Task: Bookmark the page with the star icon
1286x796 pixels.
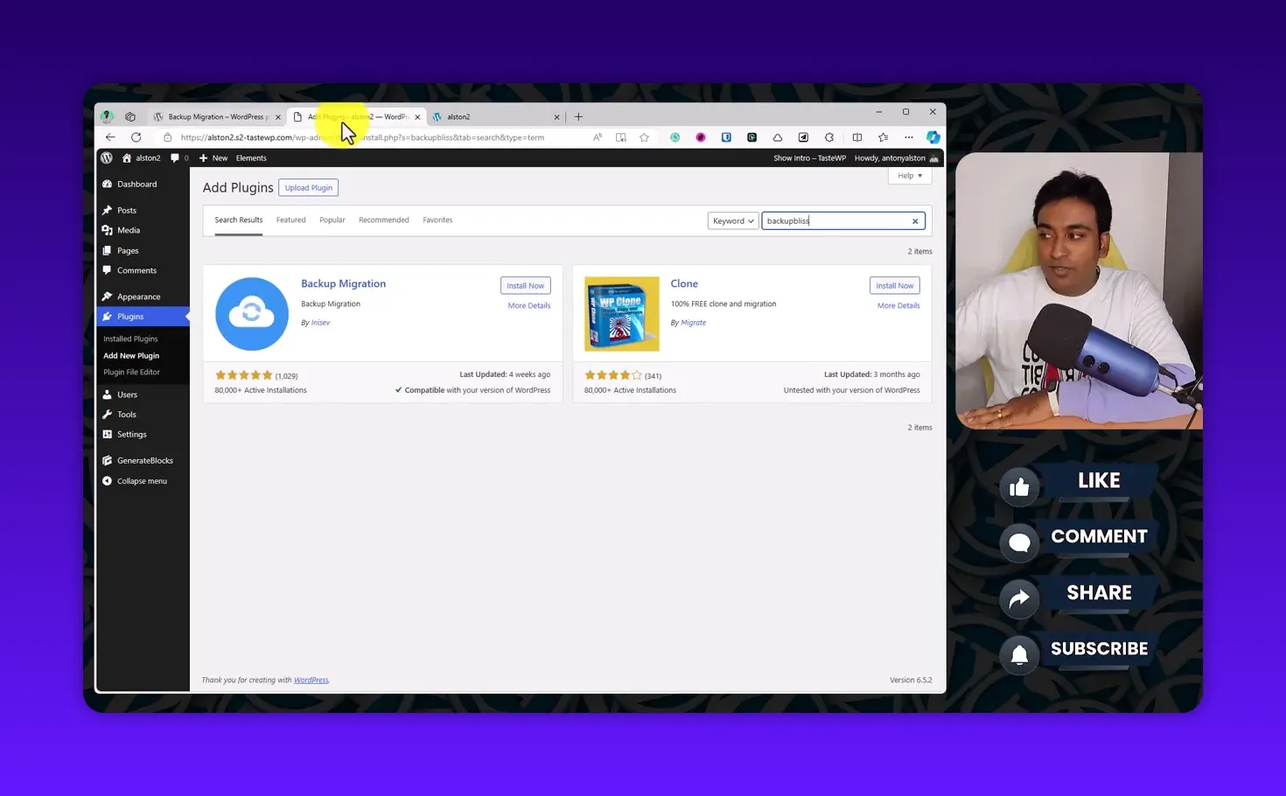Action: click(644, 136)
